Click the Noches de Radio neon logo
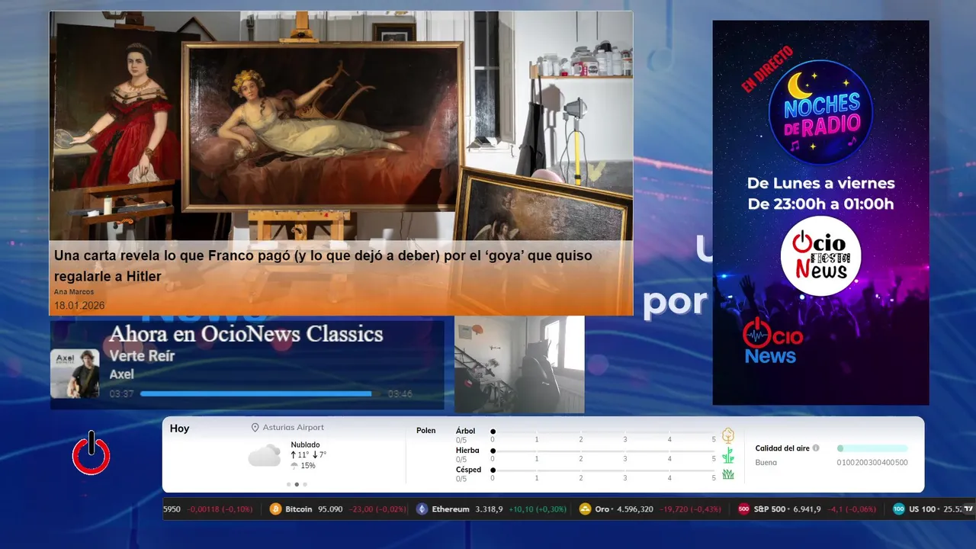 pos(820,112)
